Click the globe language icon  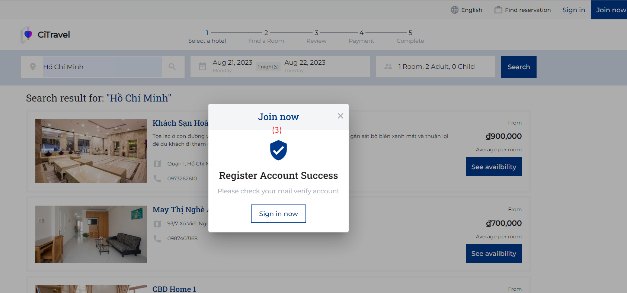tap(455, 10)
